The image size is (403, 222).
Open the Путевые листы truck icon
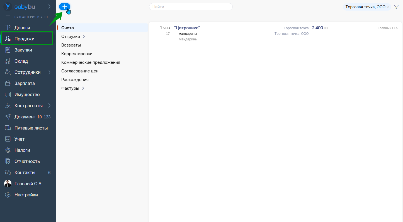click(x=8, y=128)
